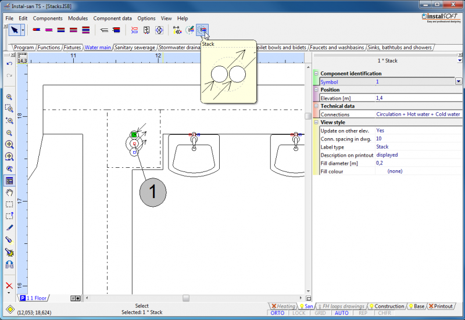Image resolution: width=465 pixels, height=320 pixels.
Task: Click the yellow diamond status icon
Action: (x=10, y=310)
